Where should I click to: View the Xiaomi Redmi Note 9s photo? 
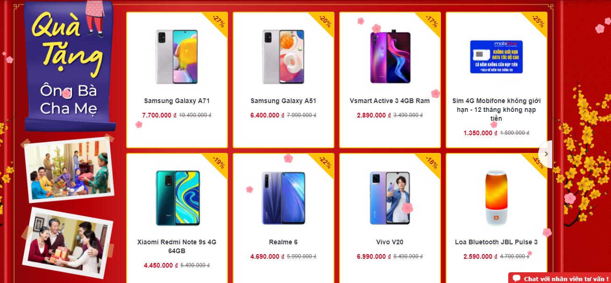178,198
